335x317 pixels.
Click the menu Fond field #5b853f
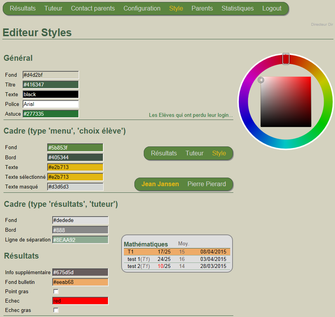(x=75, y=148)
